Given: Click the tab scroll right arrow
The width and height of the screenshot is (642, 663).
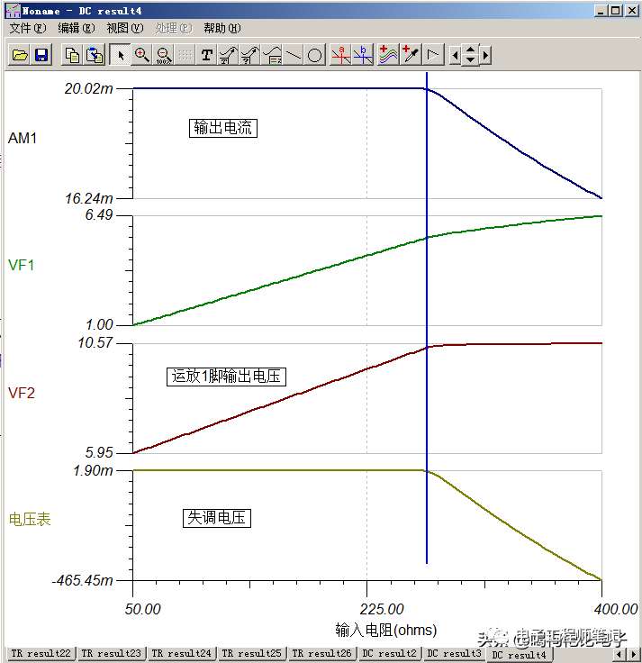Looking at the screenshot, I should point(633,654).
